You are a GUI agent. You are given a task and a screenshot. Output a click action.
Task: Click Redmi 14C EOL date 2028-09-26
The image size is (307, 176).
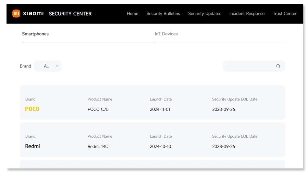[x=224, y=147]
